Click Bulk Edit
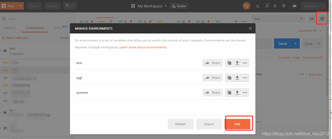Screen dimensions: 332x139 pos(315,75)
